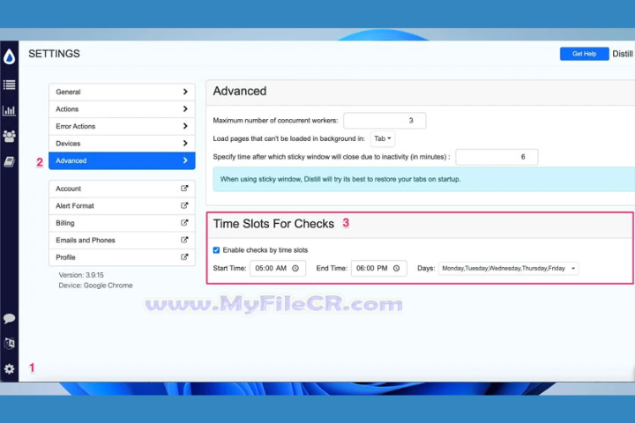Select the General settings menu item

[x=122, y=92]
